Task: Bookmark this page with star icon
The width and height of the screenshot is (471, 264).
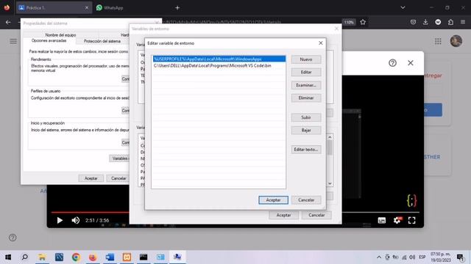Action: coord(363,22)
